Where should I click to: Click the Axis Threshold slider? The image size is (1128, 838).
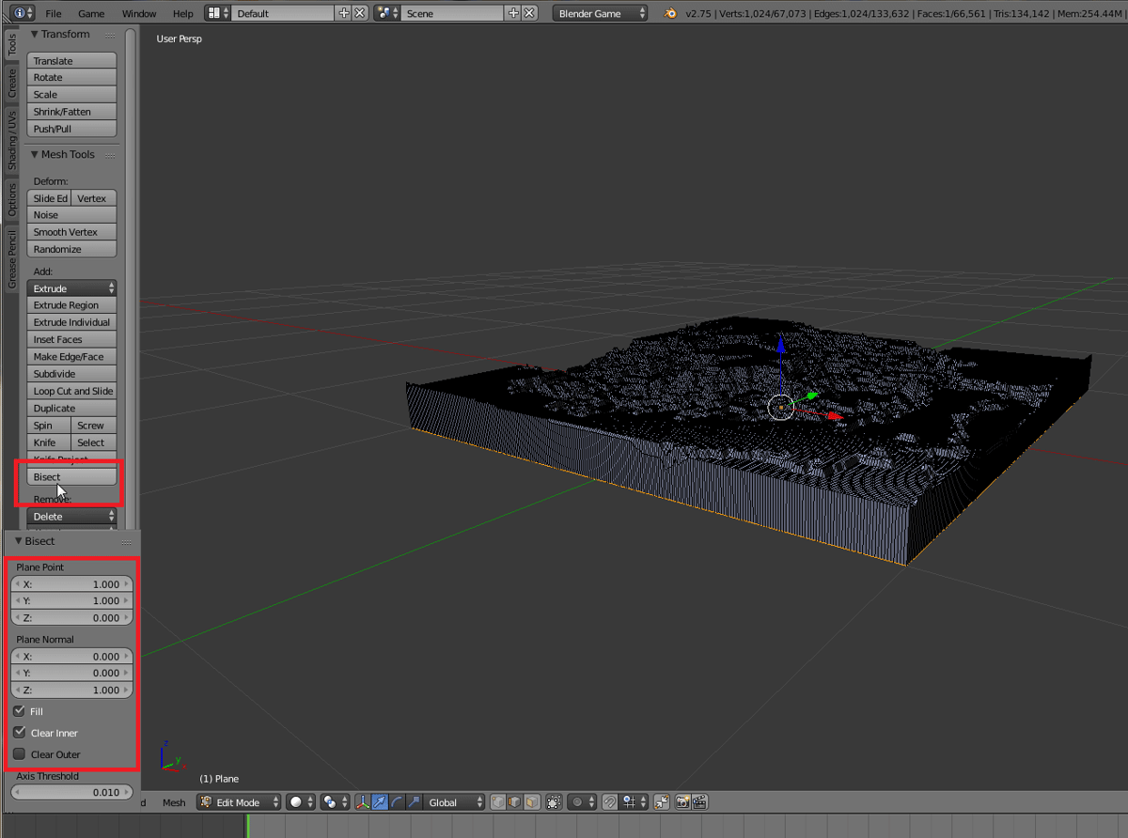72,792
